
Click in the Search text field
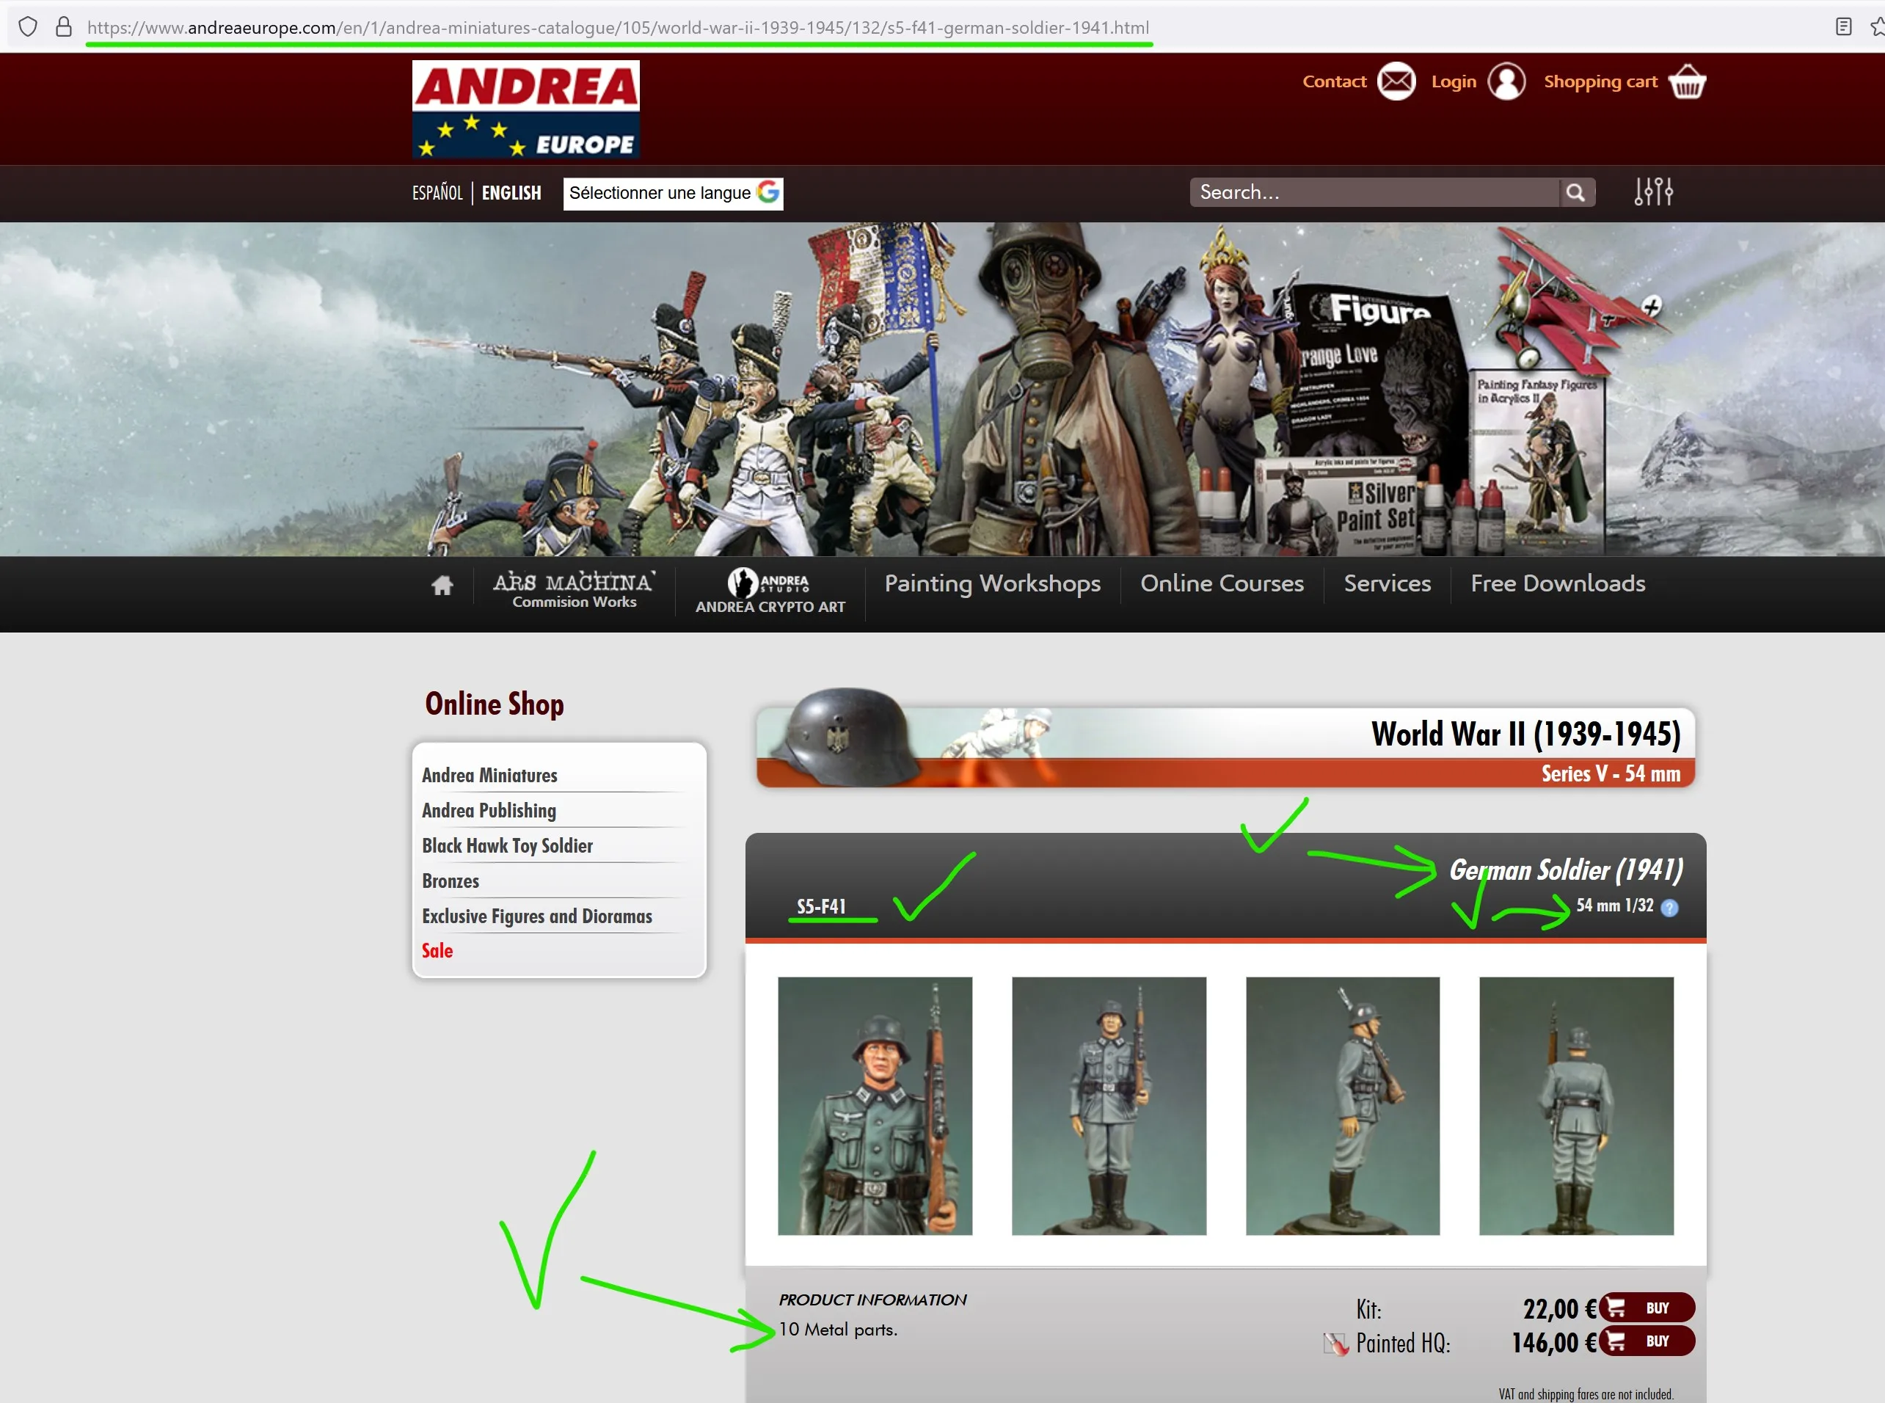1373,193
